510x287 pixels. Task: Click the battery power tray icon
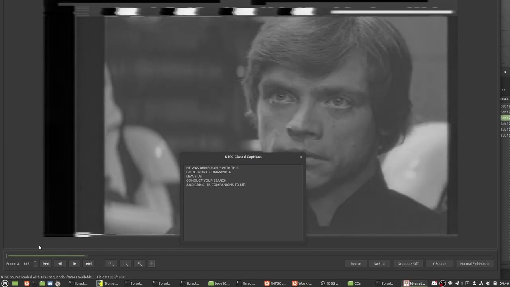pyautogui.click(x=494, y=283)
